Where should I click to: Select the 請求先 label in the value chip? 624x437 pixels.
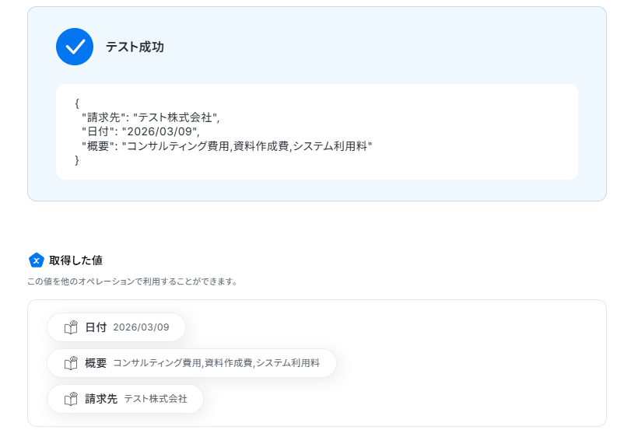pyautogui.click(x=101, y=399)
